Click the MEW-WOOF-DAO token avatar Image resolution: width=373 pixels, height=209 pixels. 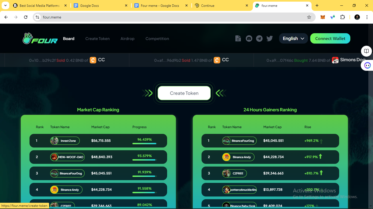[x=55, y=157]
